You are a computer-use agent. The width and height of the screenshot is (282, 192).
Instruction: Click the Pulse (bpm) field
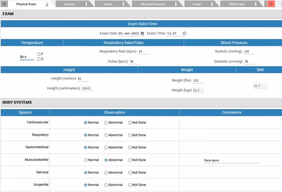[x=135, y=62]
